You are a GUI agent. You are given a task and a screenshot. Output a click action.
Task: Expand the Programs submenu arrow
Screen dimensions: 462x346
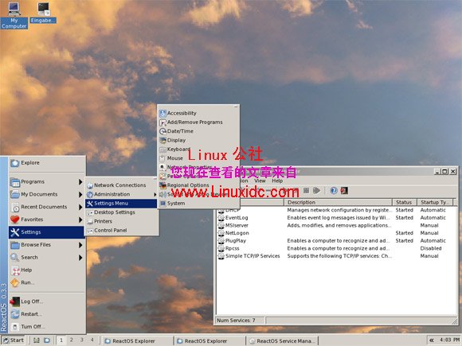pos(80,182)
